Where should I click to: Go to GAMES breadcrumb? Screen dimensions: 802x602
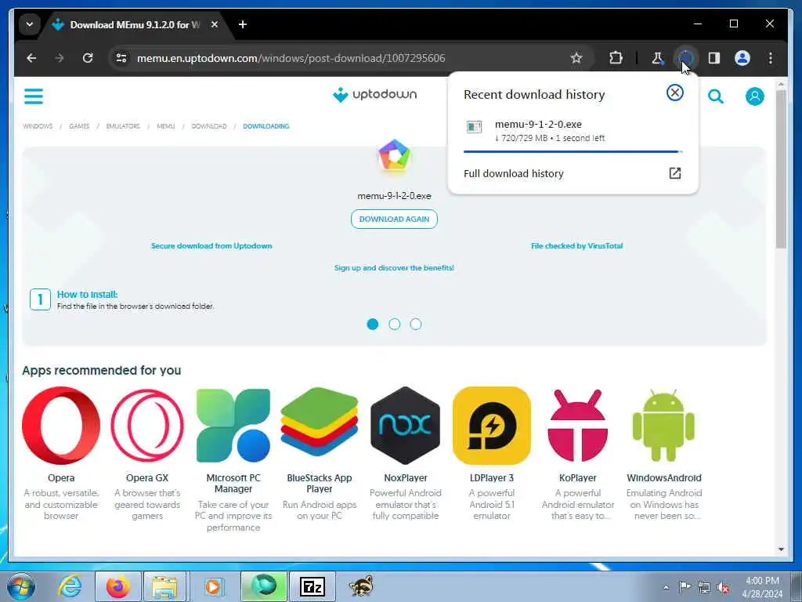tap(79, 126)
